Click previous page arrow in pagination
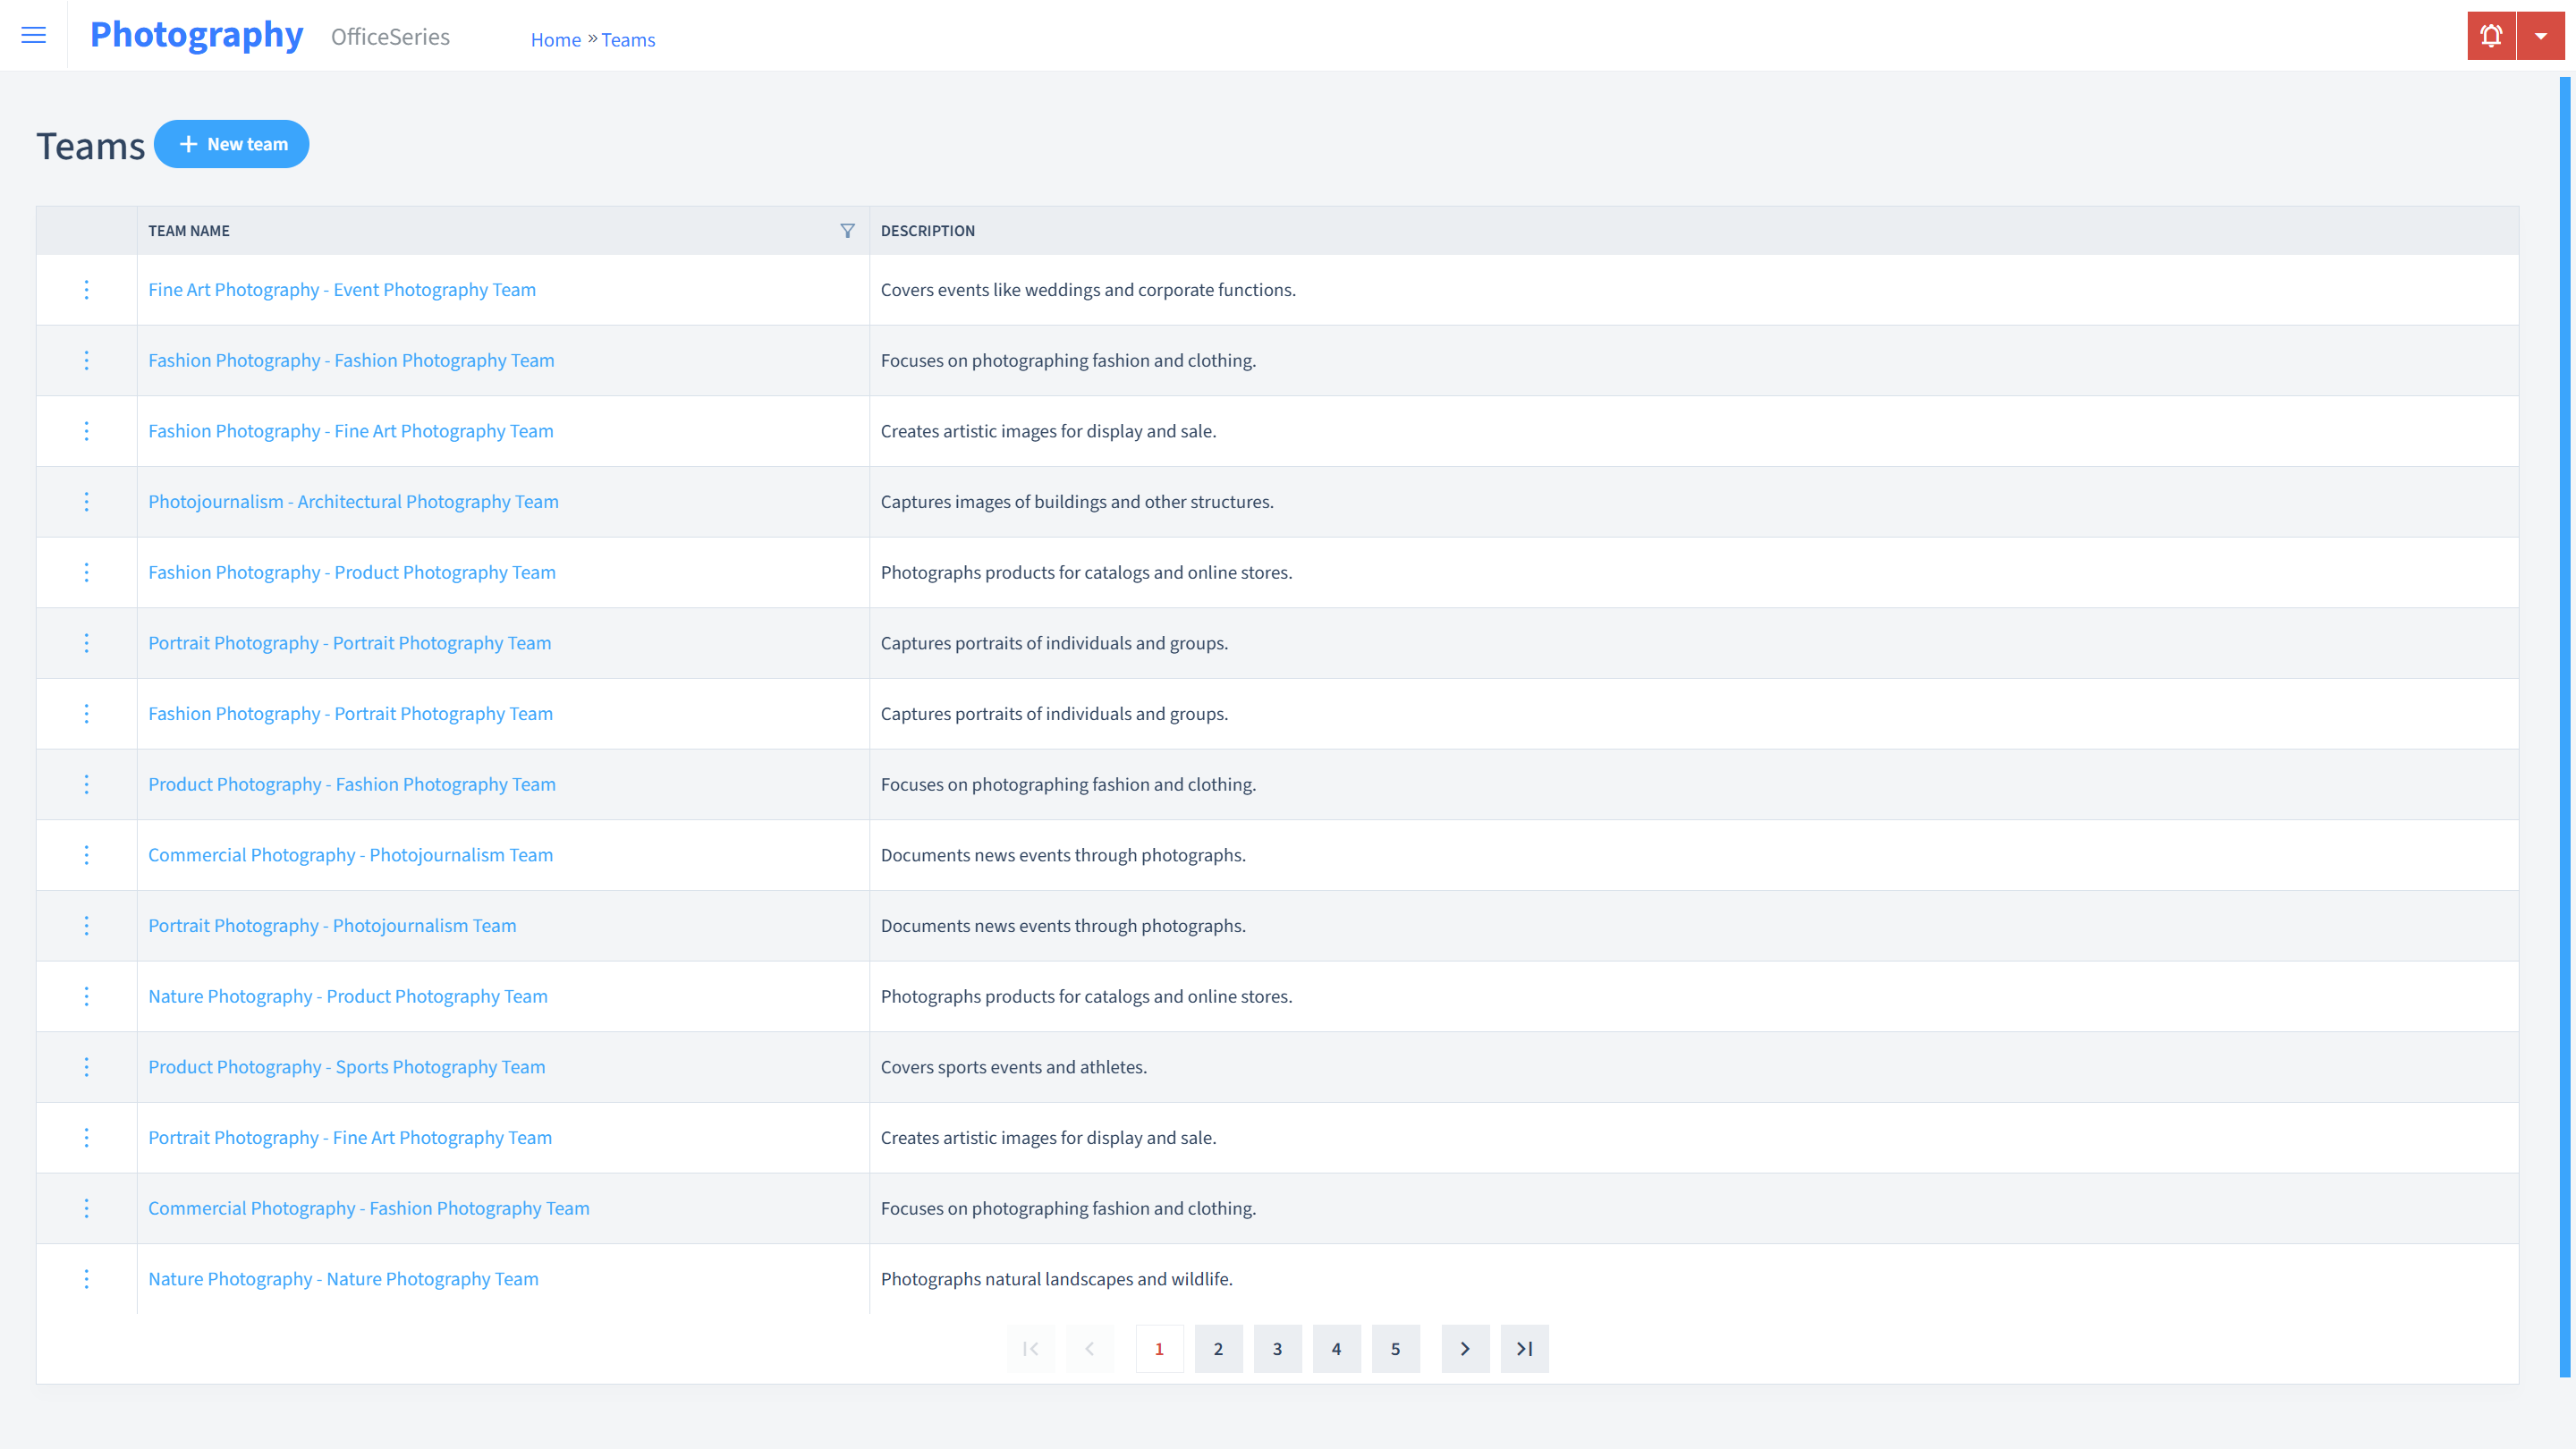2576x1449 pixels. (x=1089, y=1348)
